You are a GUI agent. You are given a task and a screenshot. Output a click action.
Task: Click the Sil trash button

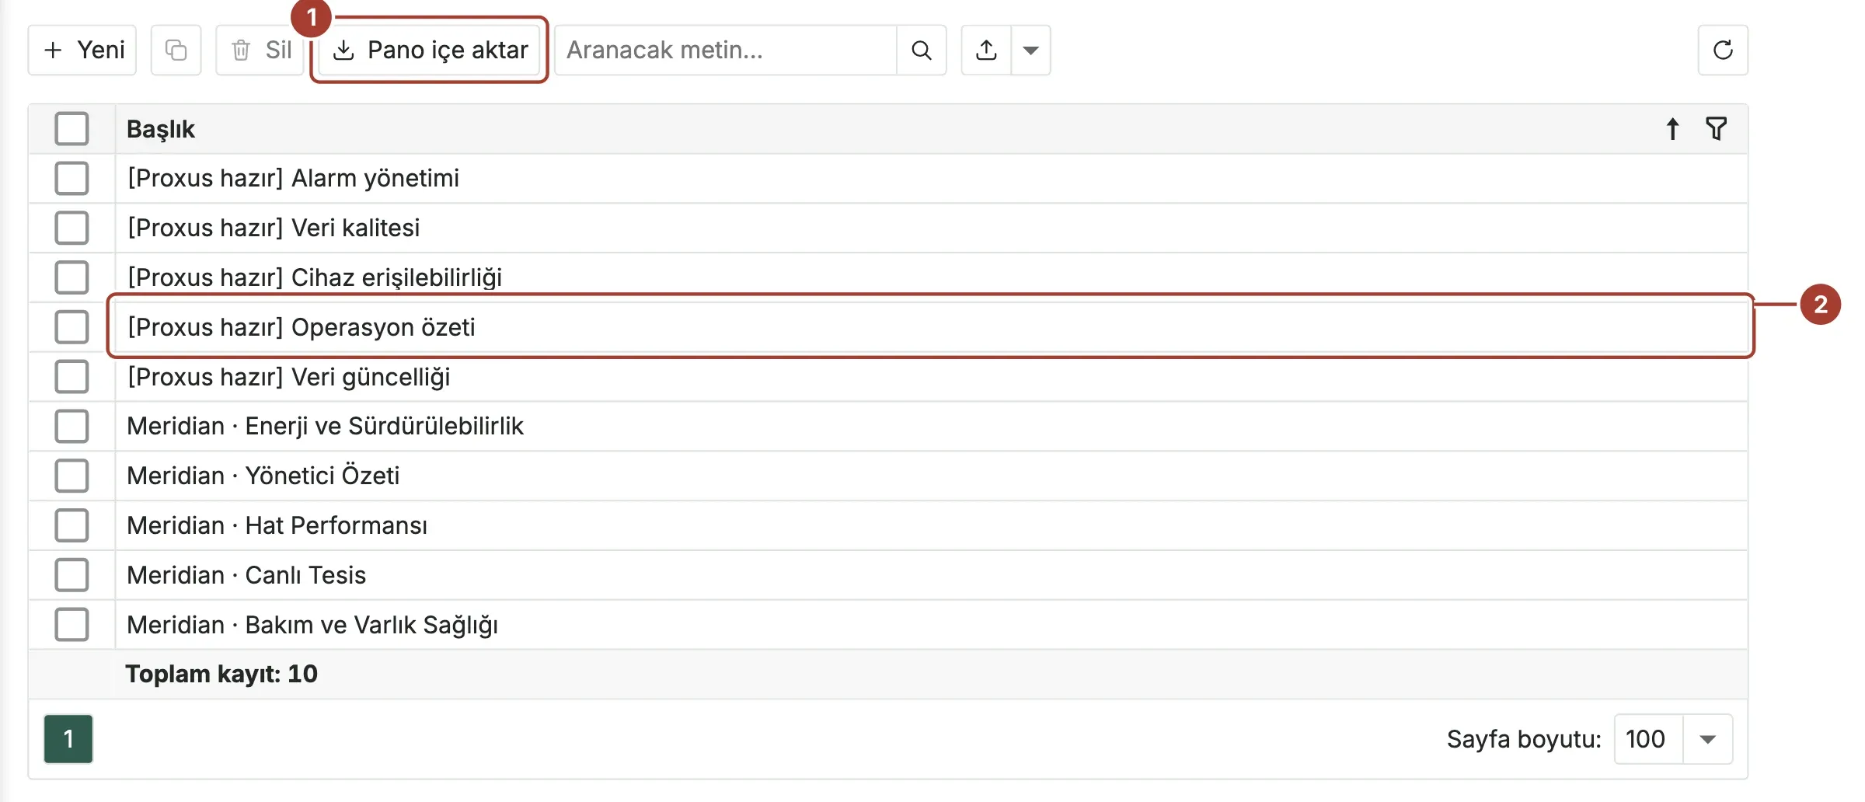point(260,51)
